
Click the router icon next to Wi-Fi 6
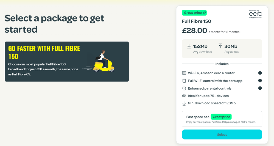coord(184,73)
